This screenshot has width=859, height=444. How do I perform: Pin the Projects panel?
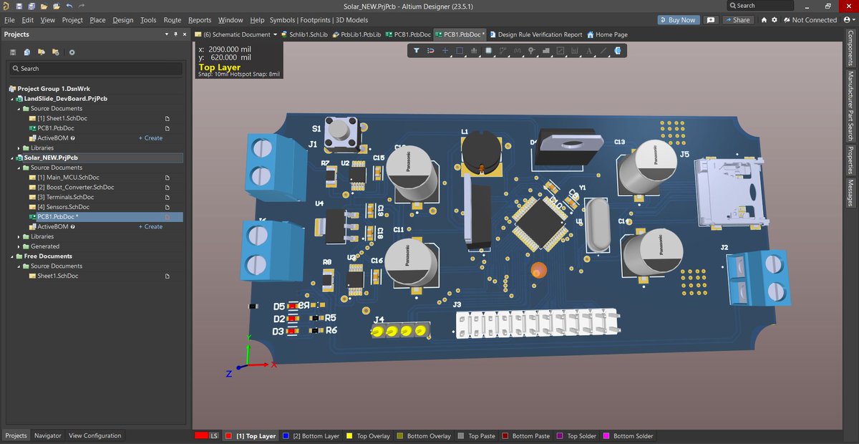tap(175, 34)
